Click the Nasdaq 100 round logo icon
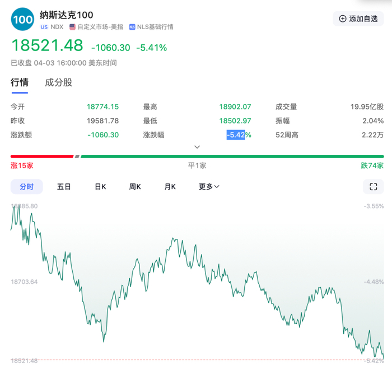The height and width of the screenshot is (368, 392). coord(22,19)
